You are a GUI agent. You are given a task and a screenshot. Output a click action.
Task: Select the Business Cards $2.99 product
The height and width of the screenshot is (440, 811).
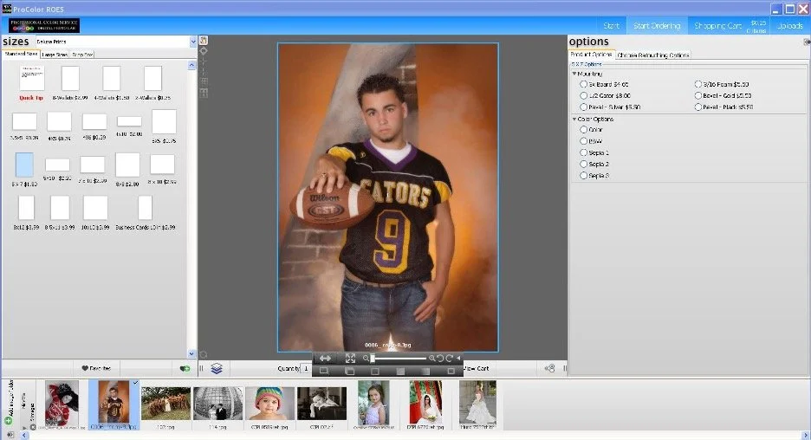[146, 208]
